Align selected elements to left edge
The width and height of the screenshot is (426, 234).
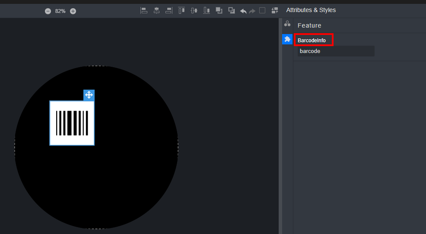click(144, 10)
